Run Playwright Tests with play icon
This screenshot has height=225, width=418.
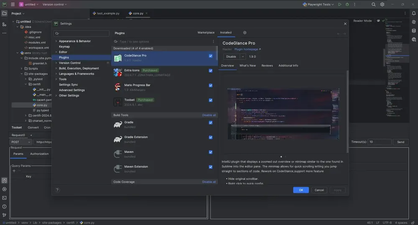point(339,4)
